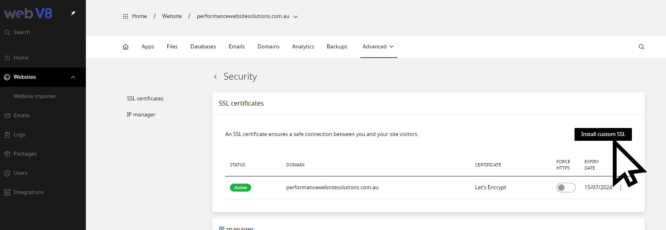Click the SSL certificates panel heading

pyautogui.click(x=241, y=104)
